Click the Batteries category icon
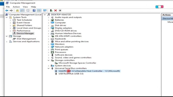This screenshot has height=97, width=173. click(52, 20)
